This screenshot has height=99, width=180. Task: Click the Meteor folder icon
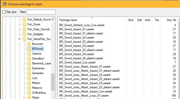(29, 83)
